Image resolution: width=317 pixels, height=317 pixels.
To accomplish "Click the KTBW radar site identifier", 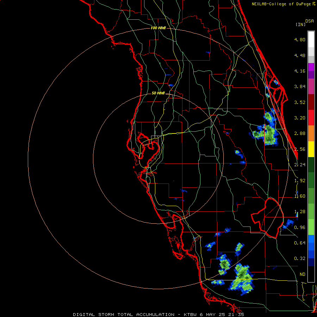I will (x=191, y=315).
